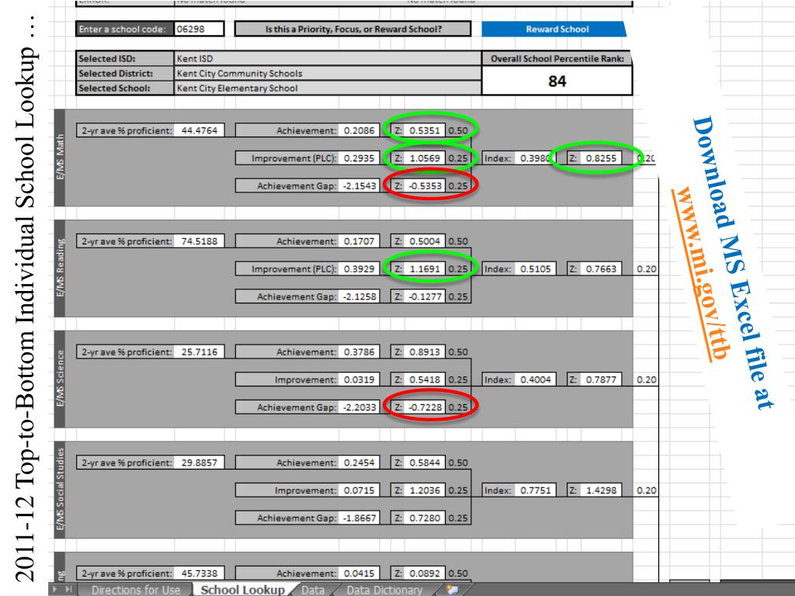Select Math Index Z value 0.8255
The width and height of the screenshot is (795, 596).
pos(601,158)
